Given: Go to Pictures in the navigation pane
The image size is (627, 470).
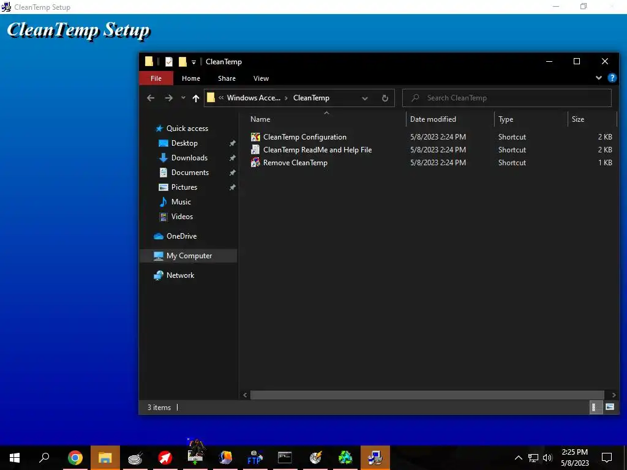Looking at the screenshot, I should tap(184, 187).
